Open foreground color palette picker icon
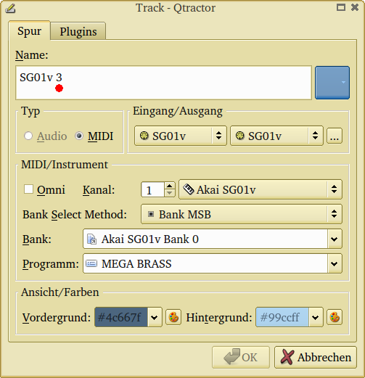This screenshot has width=365, height=378. 173,317
